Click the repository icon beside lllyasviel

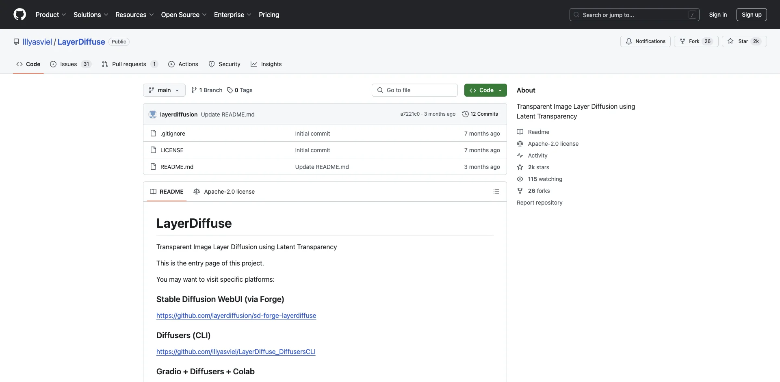pyautogui.click(x=16, y=42)
